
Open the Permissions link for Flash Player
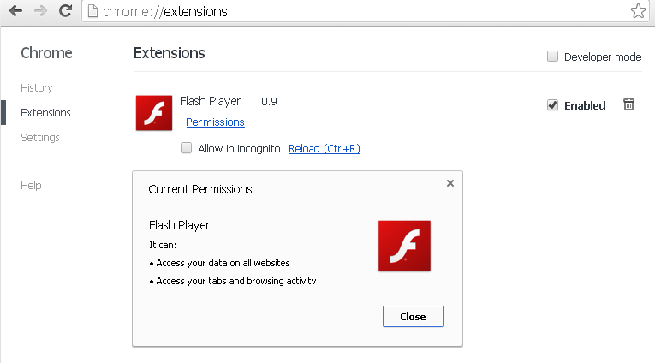point(215,122)
